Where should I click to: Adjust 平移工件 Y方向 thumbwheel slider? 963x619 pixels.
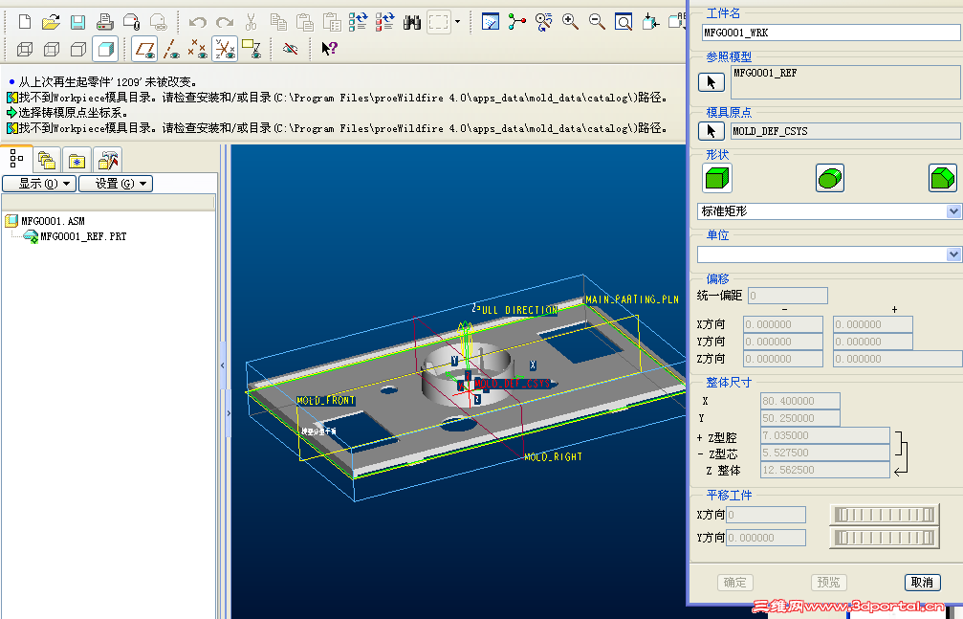885,538
